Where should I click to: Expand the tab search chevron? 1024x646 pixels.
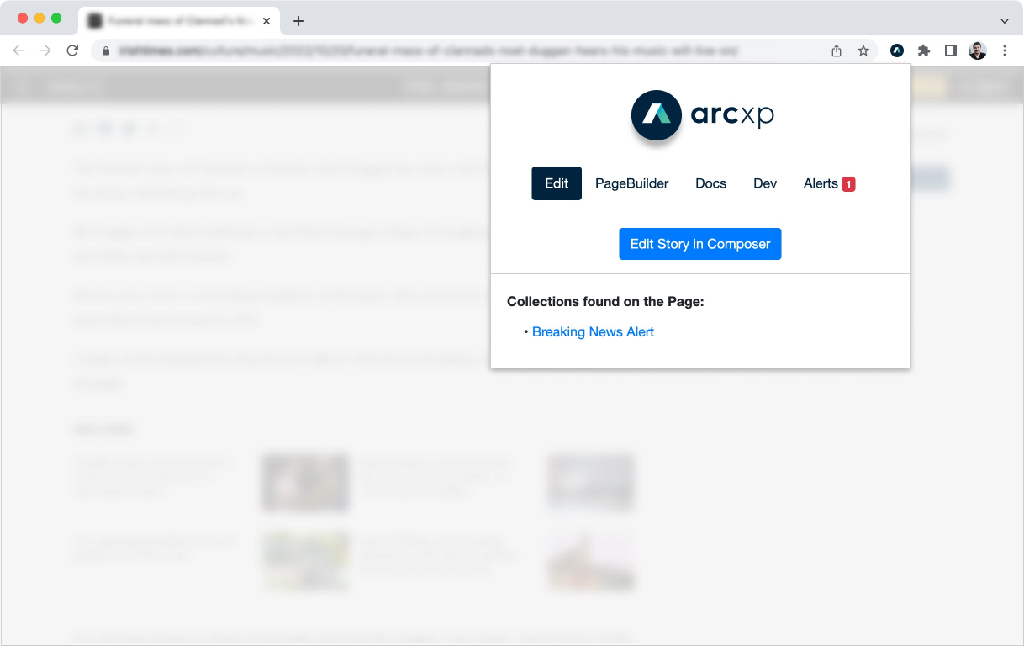pos(1005,21)
